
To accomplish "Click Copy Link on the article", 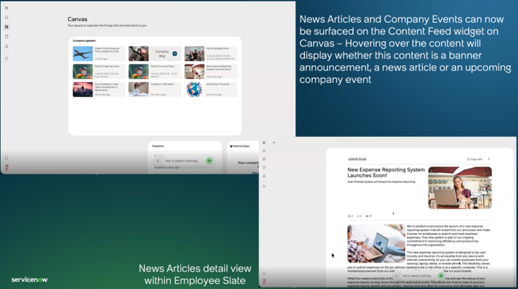I will (474, 159).
